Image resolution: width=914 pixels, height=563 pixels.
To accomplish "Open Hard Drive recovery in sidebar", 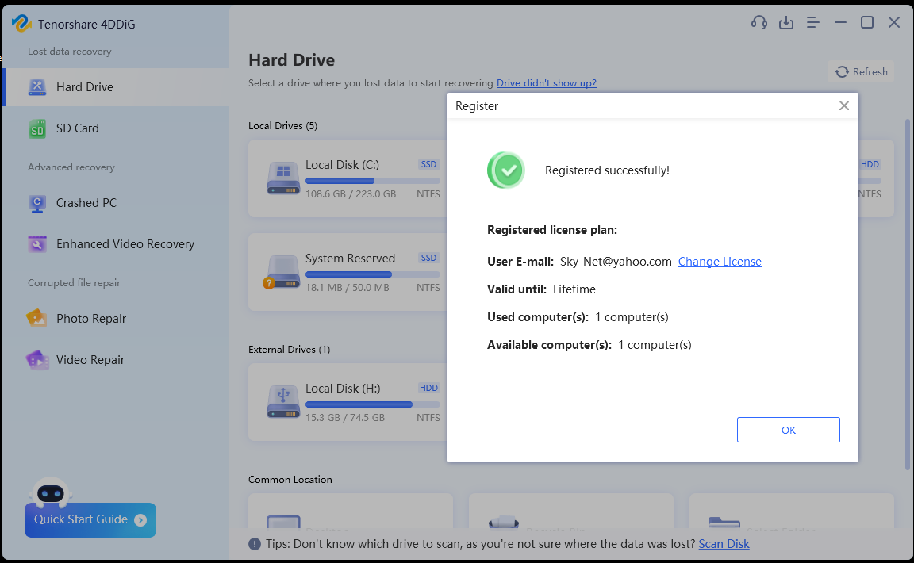I will [x=117, y=87].
